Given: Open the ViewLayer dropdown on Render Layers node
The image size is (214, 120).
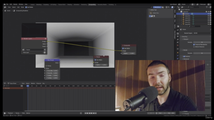Looking at the screenshot, I should (33, 52).
